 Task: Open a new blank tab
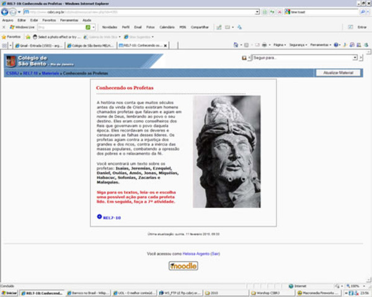(x=174, y=45)
